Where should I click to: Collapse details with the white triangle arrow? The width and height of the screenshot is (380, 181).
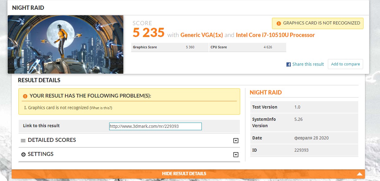tap(360, 174)
